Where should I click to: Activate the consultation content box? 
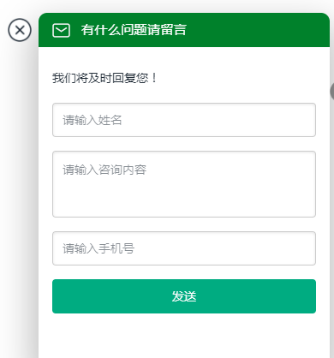click(x=184, y=184)
